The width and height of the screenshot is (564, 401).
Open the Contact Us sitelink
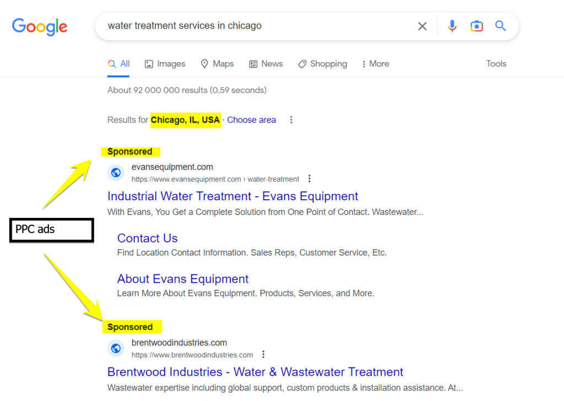coord(147,238)
